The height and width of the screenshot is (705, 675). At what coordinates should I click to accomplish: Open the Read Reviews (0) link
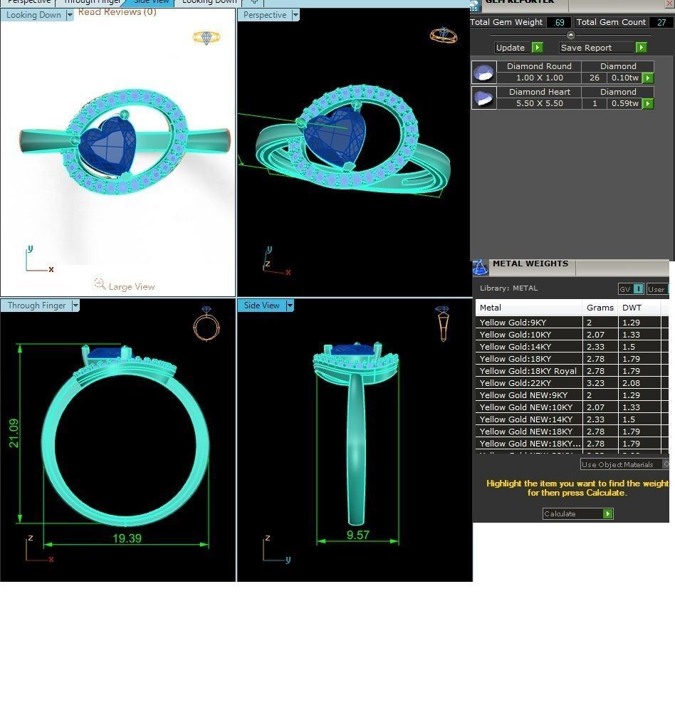click(x=117, y=12)
